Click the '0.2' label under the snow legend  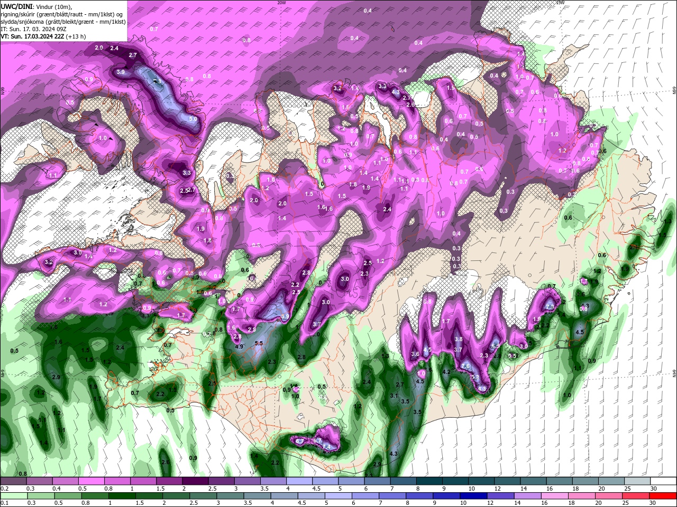[x=4, y=489]
